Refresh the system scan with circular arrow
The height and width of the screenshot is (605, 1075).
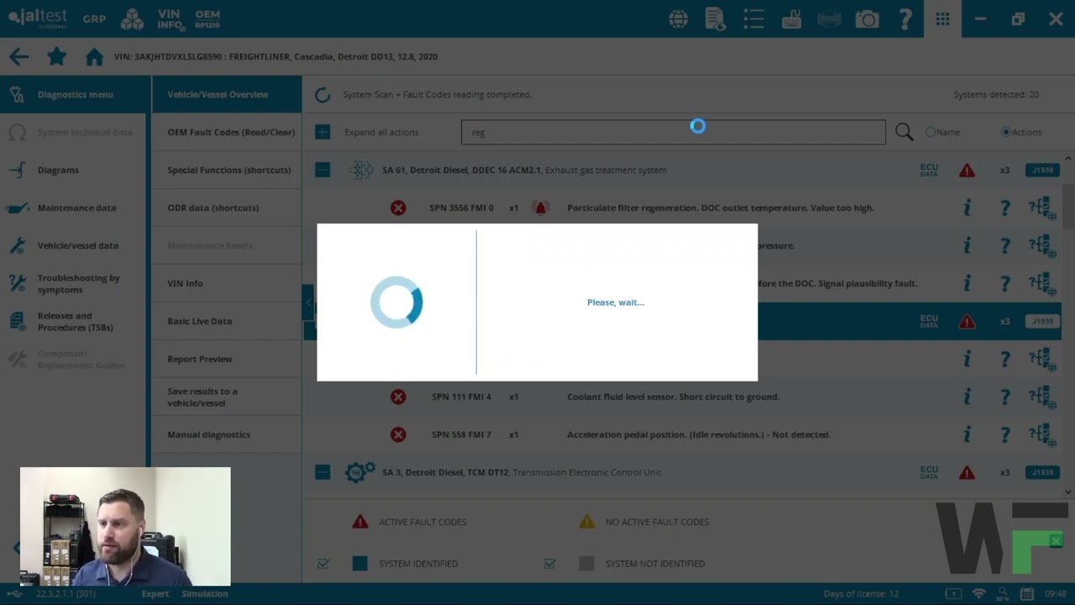(322, 95)
